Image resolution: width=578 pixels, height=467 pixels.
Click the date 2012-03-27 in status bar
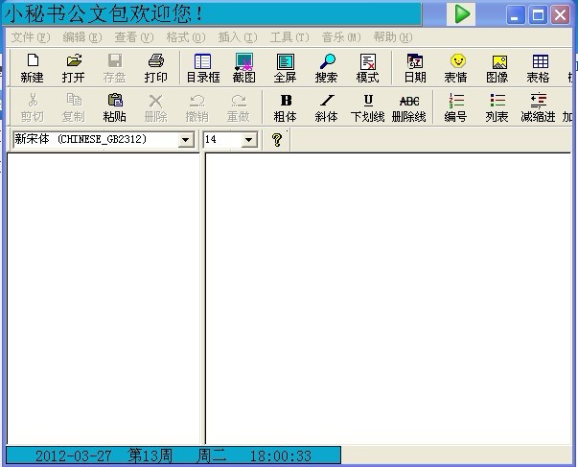pos(74,455)
